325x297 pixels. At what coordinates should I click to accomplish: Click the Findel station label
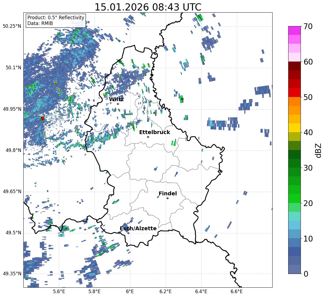(168, 193)
